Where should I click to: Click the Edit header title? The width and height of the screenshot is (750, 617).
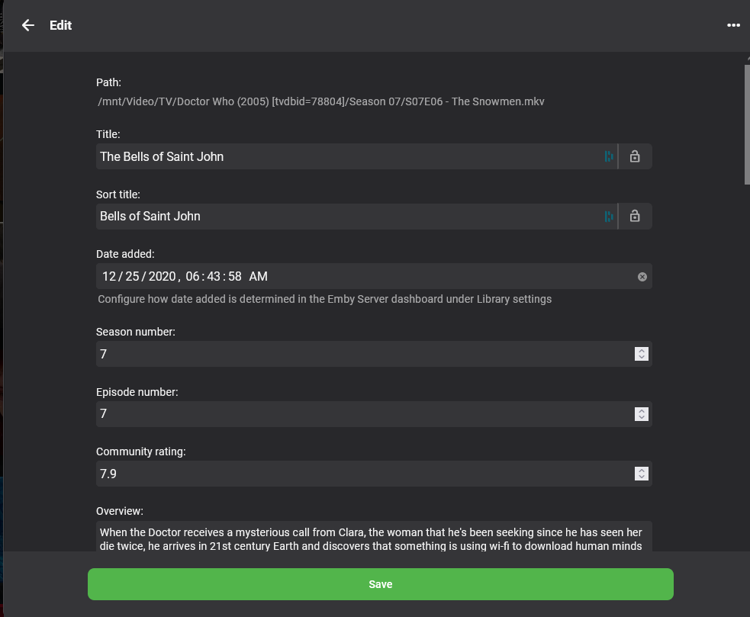pyautogui.click(x=60, y=25)
